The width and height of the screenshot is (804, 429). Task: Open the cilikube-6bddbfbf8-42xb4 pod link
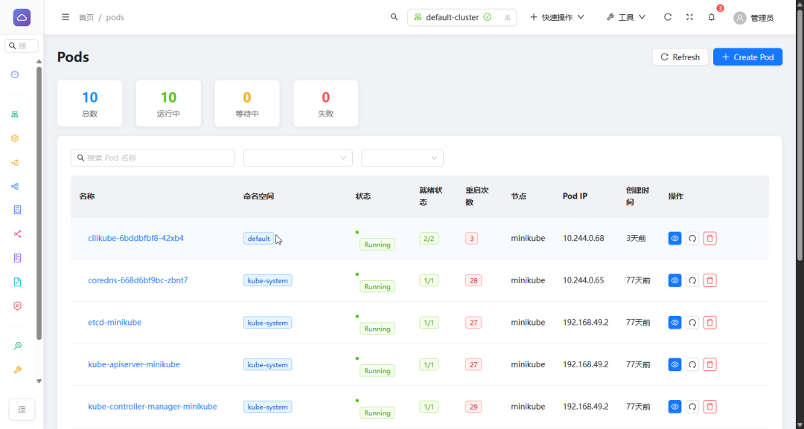coord(136,238)
